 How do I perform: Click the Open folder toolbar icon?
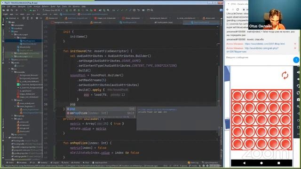coord(4,10)
